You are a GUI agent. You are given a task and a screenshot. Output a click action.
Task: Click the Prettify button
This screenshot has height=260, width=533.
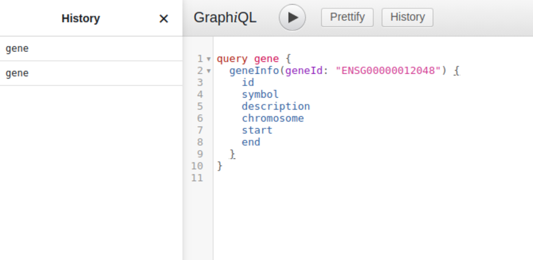(x=347, y=17)
